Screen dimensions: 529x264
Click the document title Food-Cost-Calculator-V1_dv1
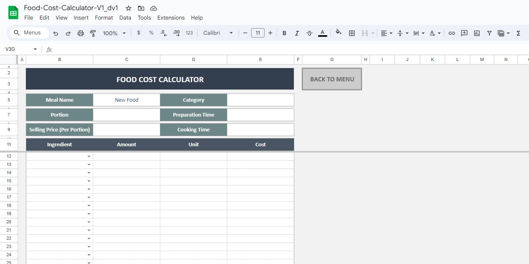[71, 8]
